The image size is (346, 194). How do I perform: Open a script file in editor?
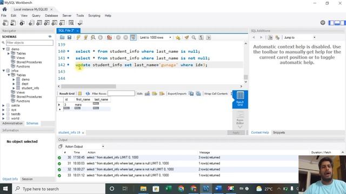click(x=62, y=38)
